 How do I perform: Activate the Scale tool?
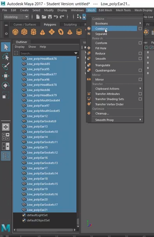point(6,95)
